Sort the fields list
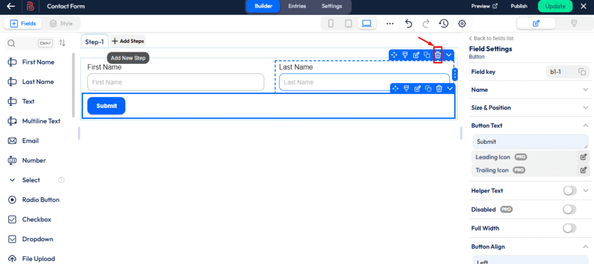Image resolution: width=594 pixels, height=264 pixels. pyautogui.click(x=63, y=43)
